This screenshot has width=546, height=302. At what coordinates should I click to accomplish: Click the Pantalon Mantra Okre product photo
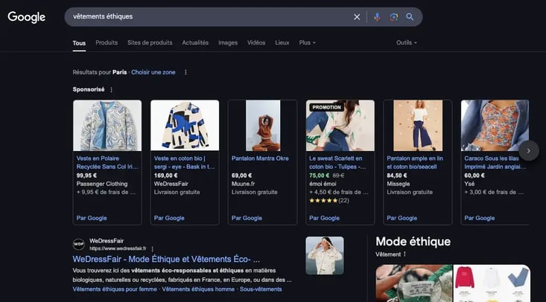(x=263, y=126)
